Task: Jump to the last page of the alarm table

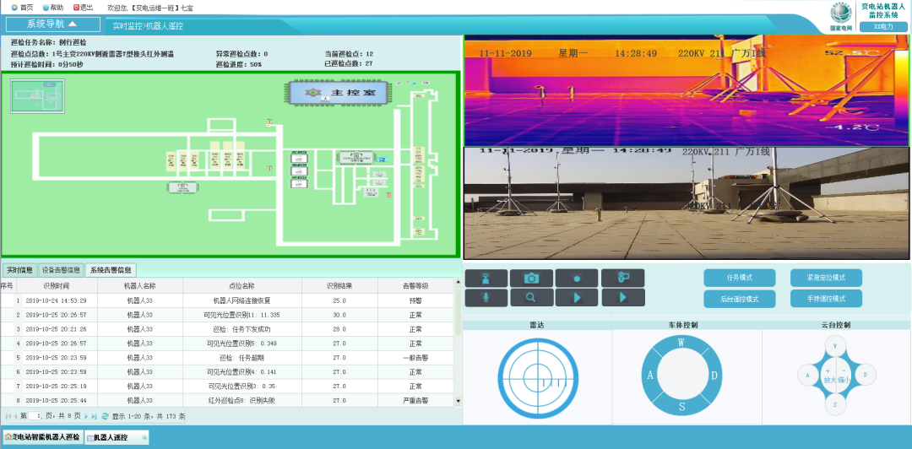Action: click(x=94, y=416)
